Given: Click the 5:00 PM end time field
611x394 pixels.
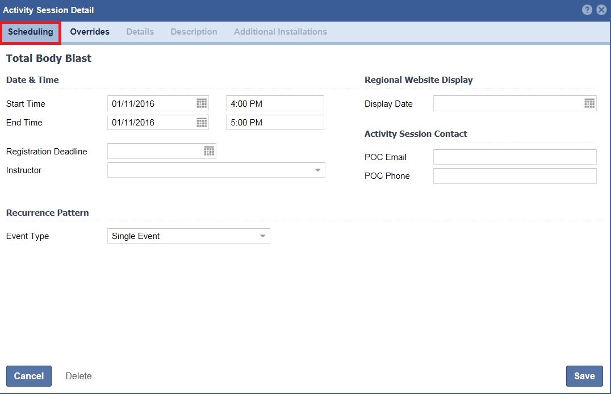Looking at the screenshot, I should [x=275, y=123].
